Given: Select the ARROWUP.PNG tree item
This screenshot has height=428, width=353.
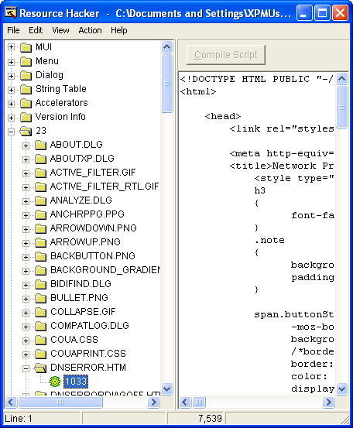Looking at the screenshot, I should click(85, 241).
